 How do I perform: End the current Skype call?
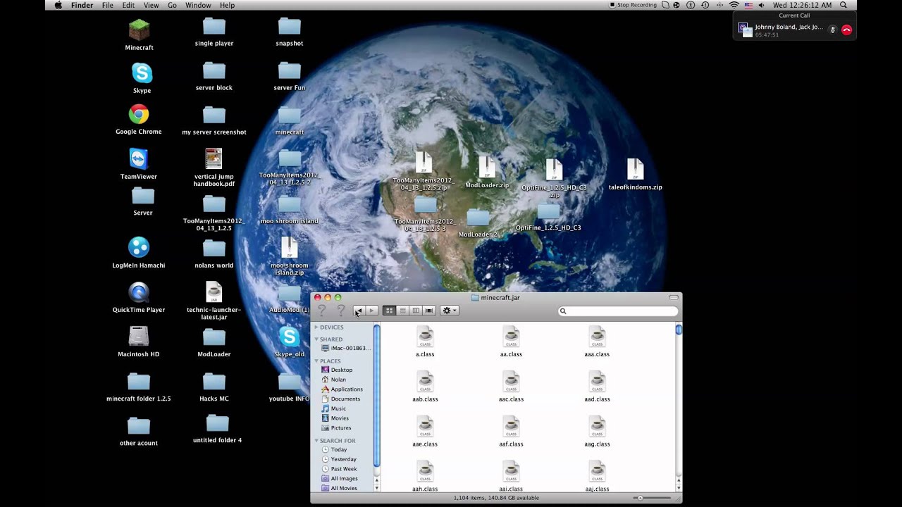[x=846, y=30]
